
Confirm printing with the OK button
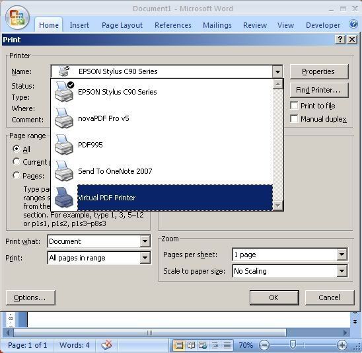274,297
